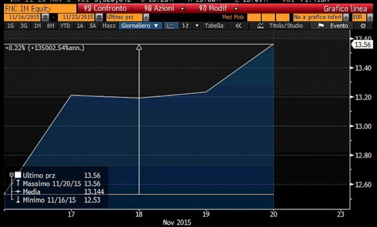Expand the Giornaliero periodicity dropdown

(140, 26)
